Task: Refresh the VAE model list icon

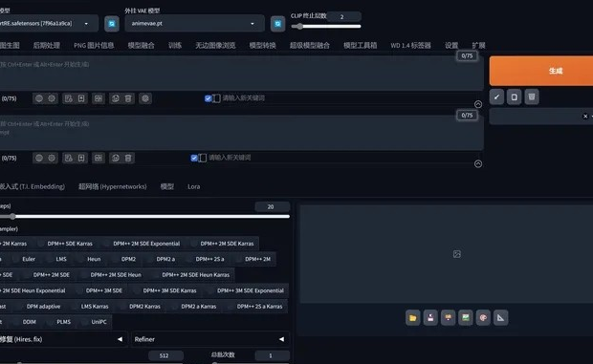Action: [x=277, y=24]
